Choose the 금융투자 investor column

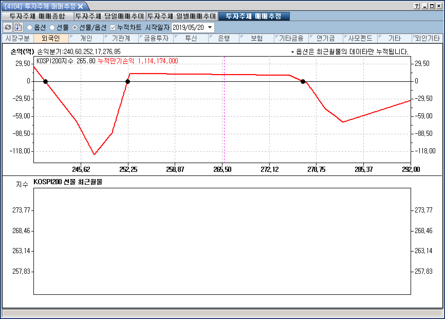156,38
